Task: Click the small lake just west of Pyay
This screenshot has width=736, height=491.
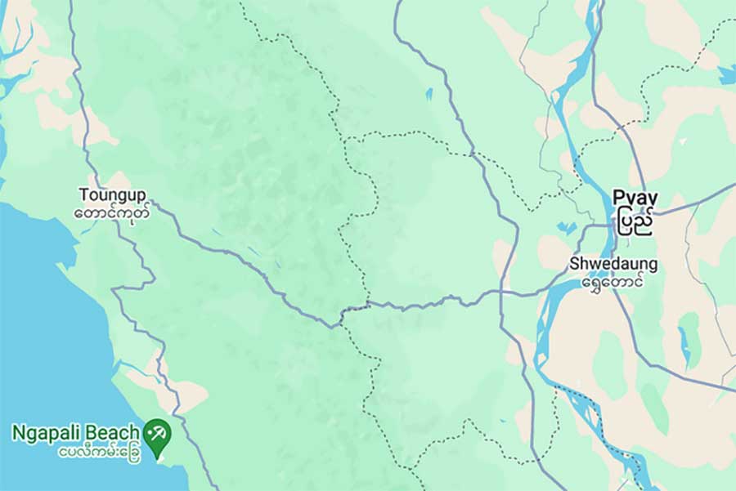Action: [x=567, y=228]
